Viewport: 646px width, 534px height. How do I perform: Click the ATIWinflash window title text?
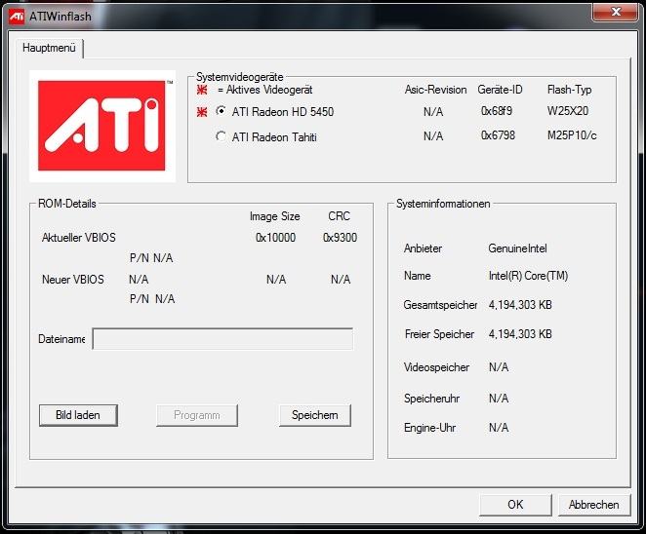pyautogui.click(x=61, y=17)
